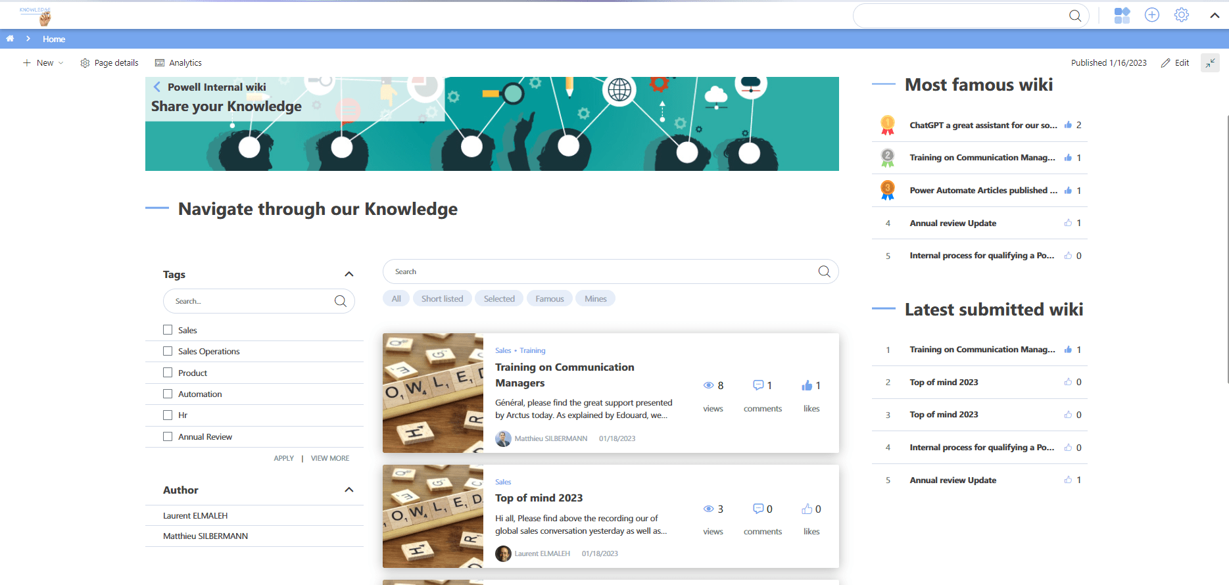This screenshot has height=585, width=1229.
Task: Like the Top of mind 2023 article card
Action: coord(807,509)
